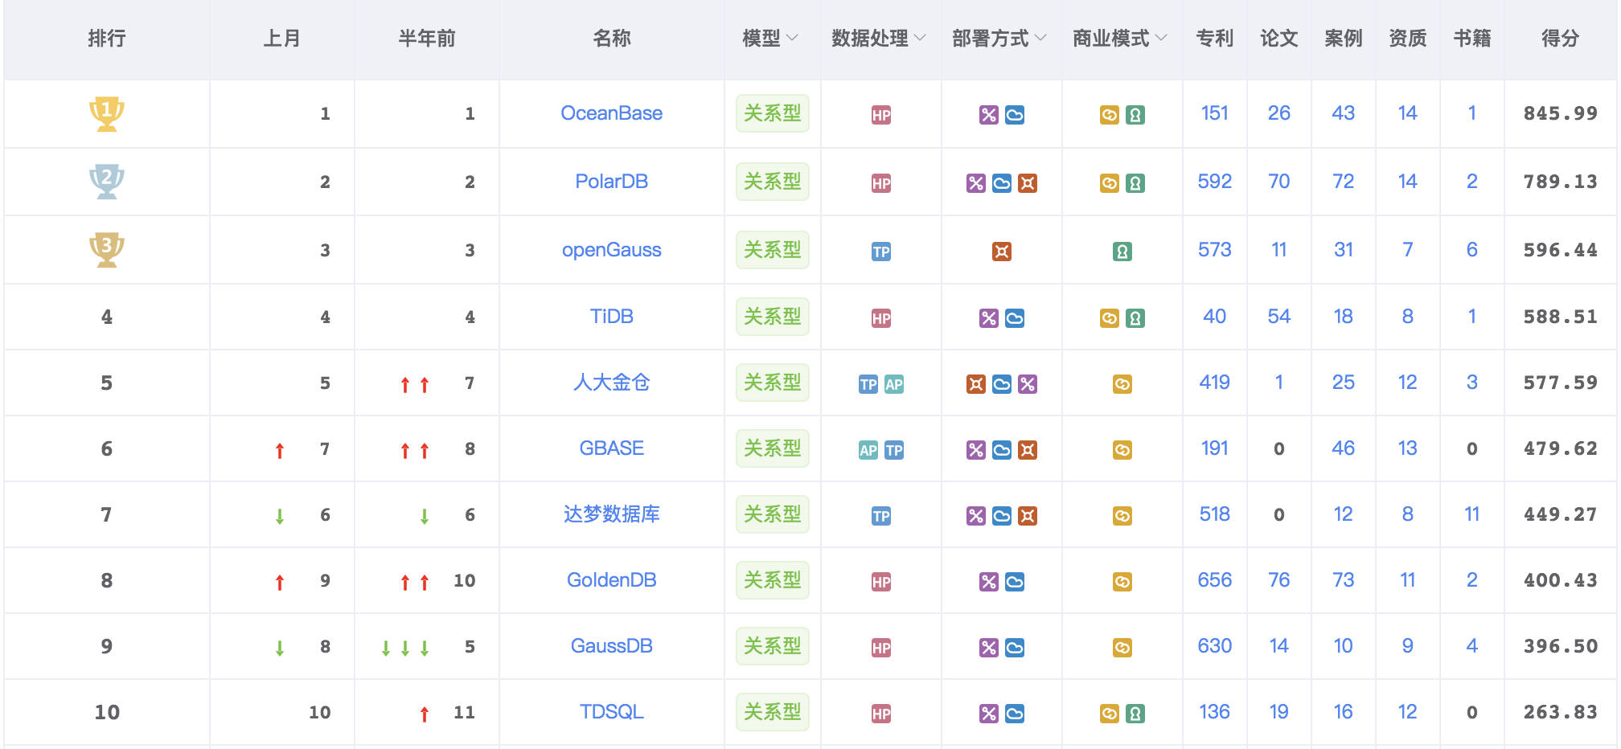Image resolution: width=1621 pixels, height=749 pixels.
Task: Click the orange deployment icon in the openGauss row
Action: (1002, 252)
